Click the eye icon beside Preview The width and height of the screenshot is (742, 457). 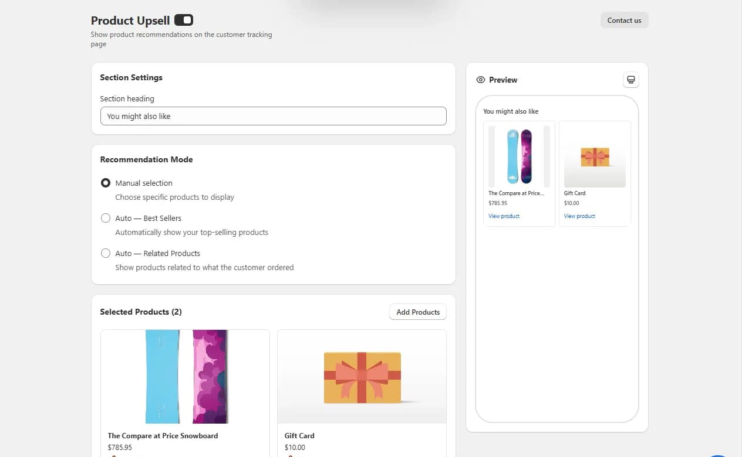tap(481, 80)
